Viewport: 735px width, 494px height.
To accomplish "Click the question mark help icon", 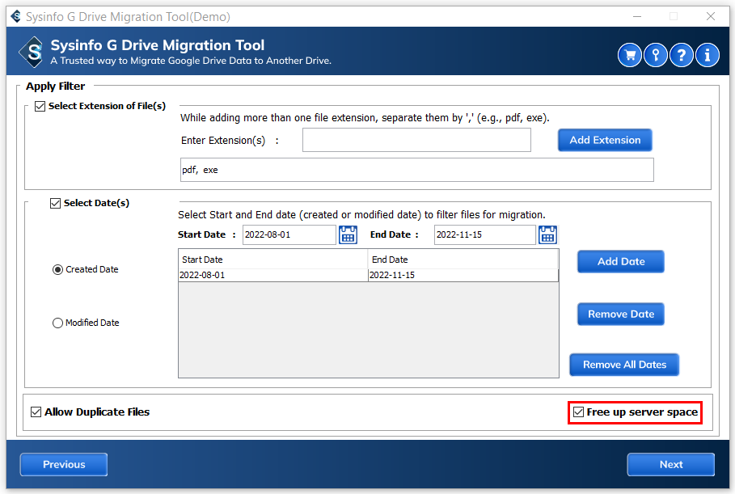I will coord(682,55).
